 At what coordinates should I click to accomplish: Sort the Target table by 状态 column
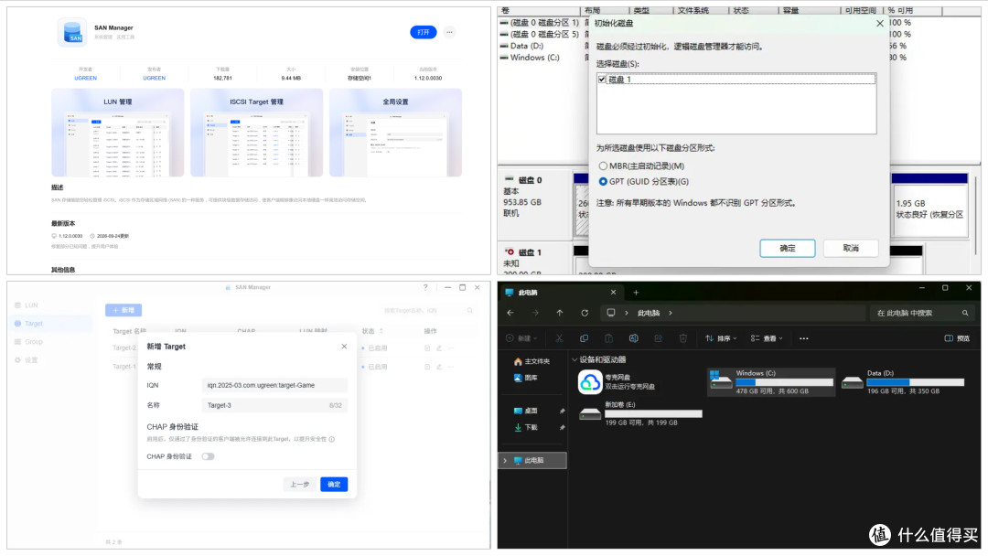point(372,331)
